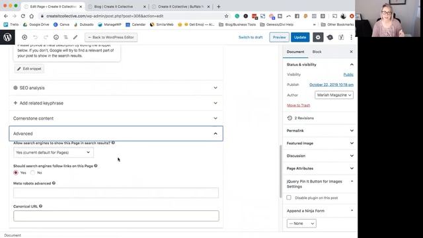Image resolution: width=423 pixels, height=238 pixels.
Task: Open search results visibility dropdown
Action: pos(54,153)
